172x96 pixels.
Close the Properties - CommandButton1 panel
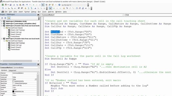coord(38,64)
